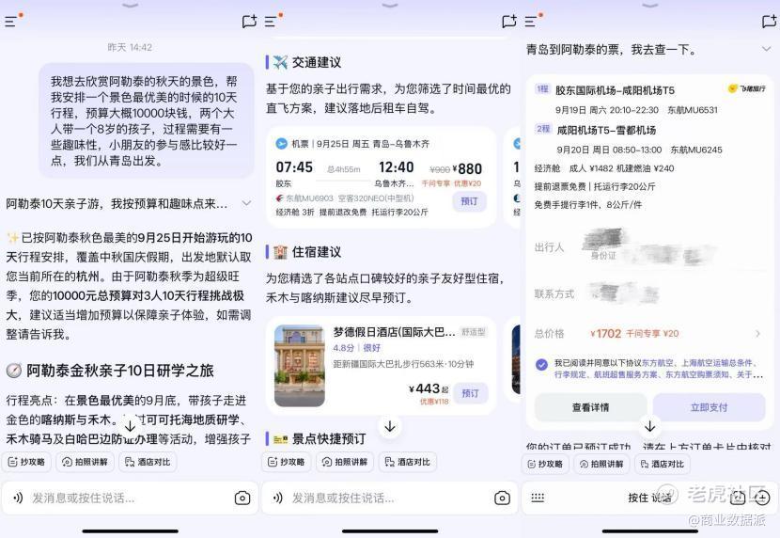This screenshot has width=780, height=538.
Task: Click the ¥443起 hotel price
Action: (429, 388)
